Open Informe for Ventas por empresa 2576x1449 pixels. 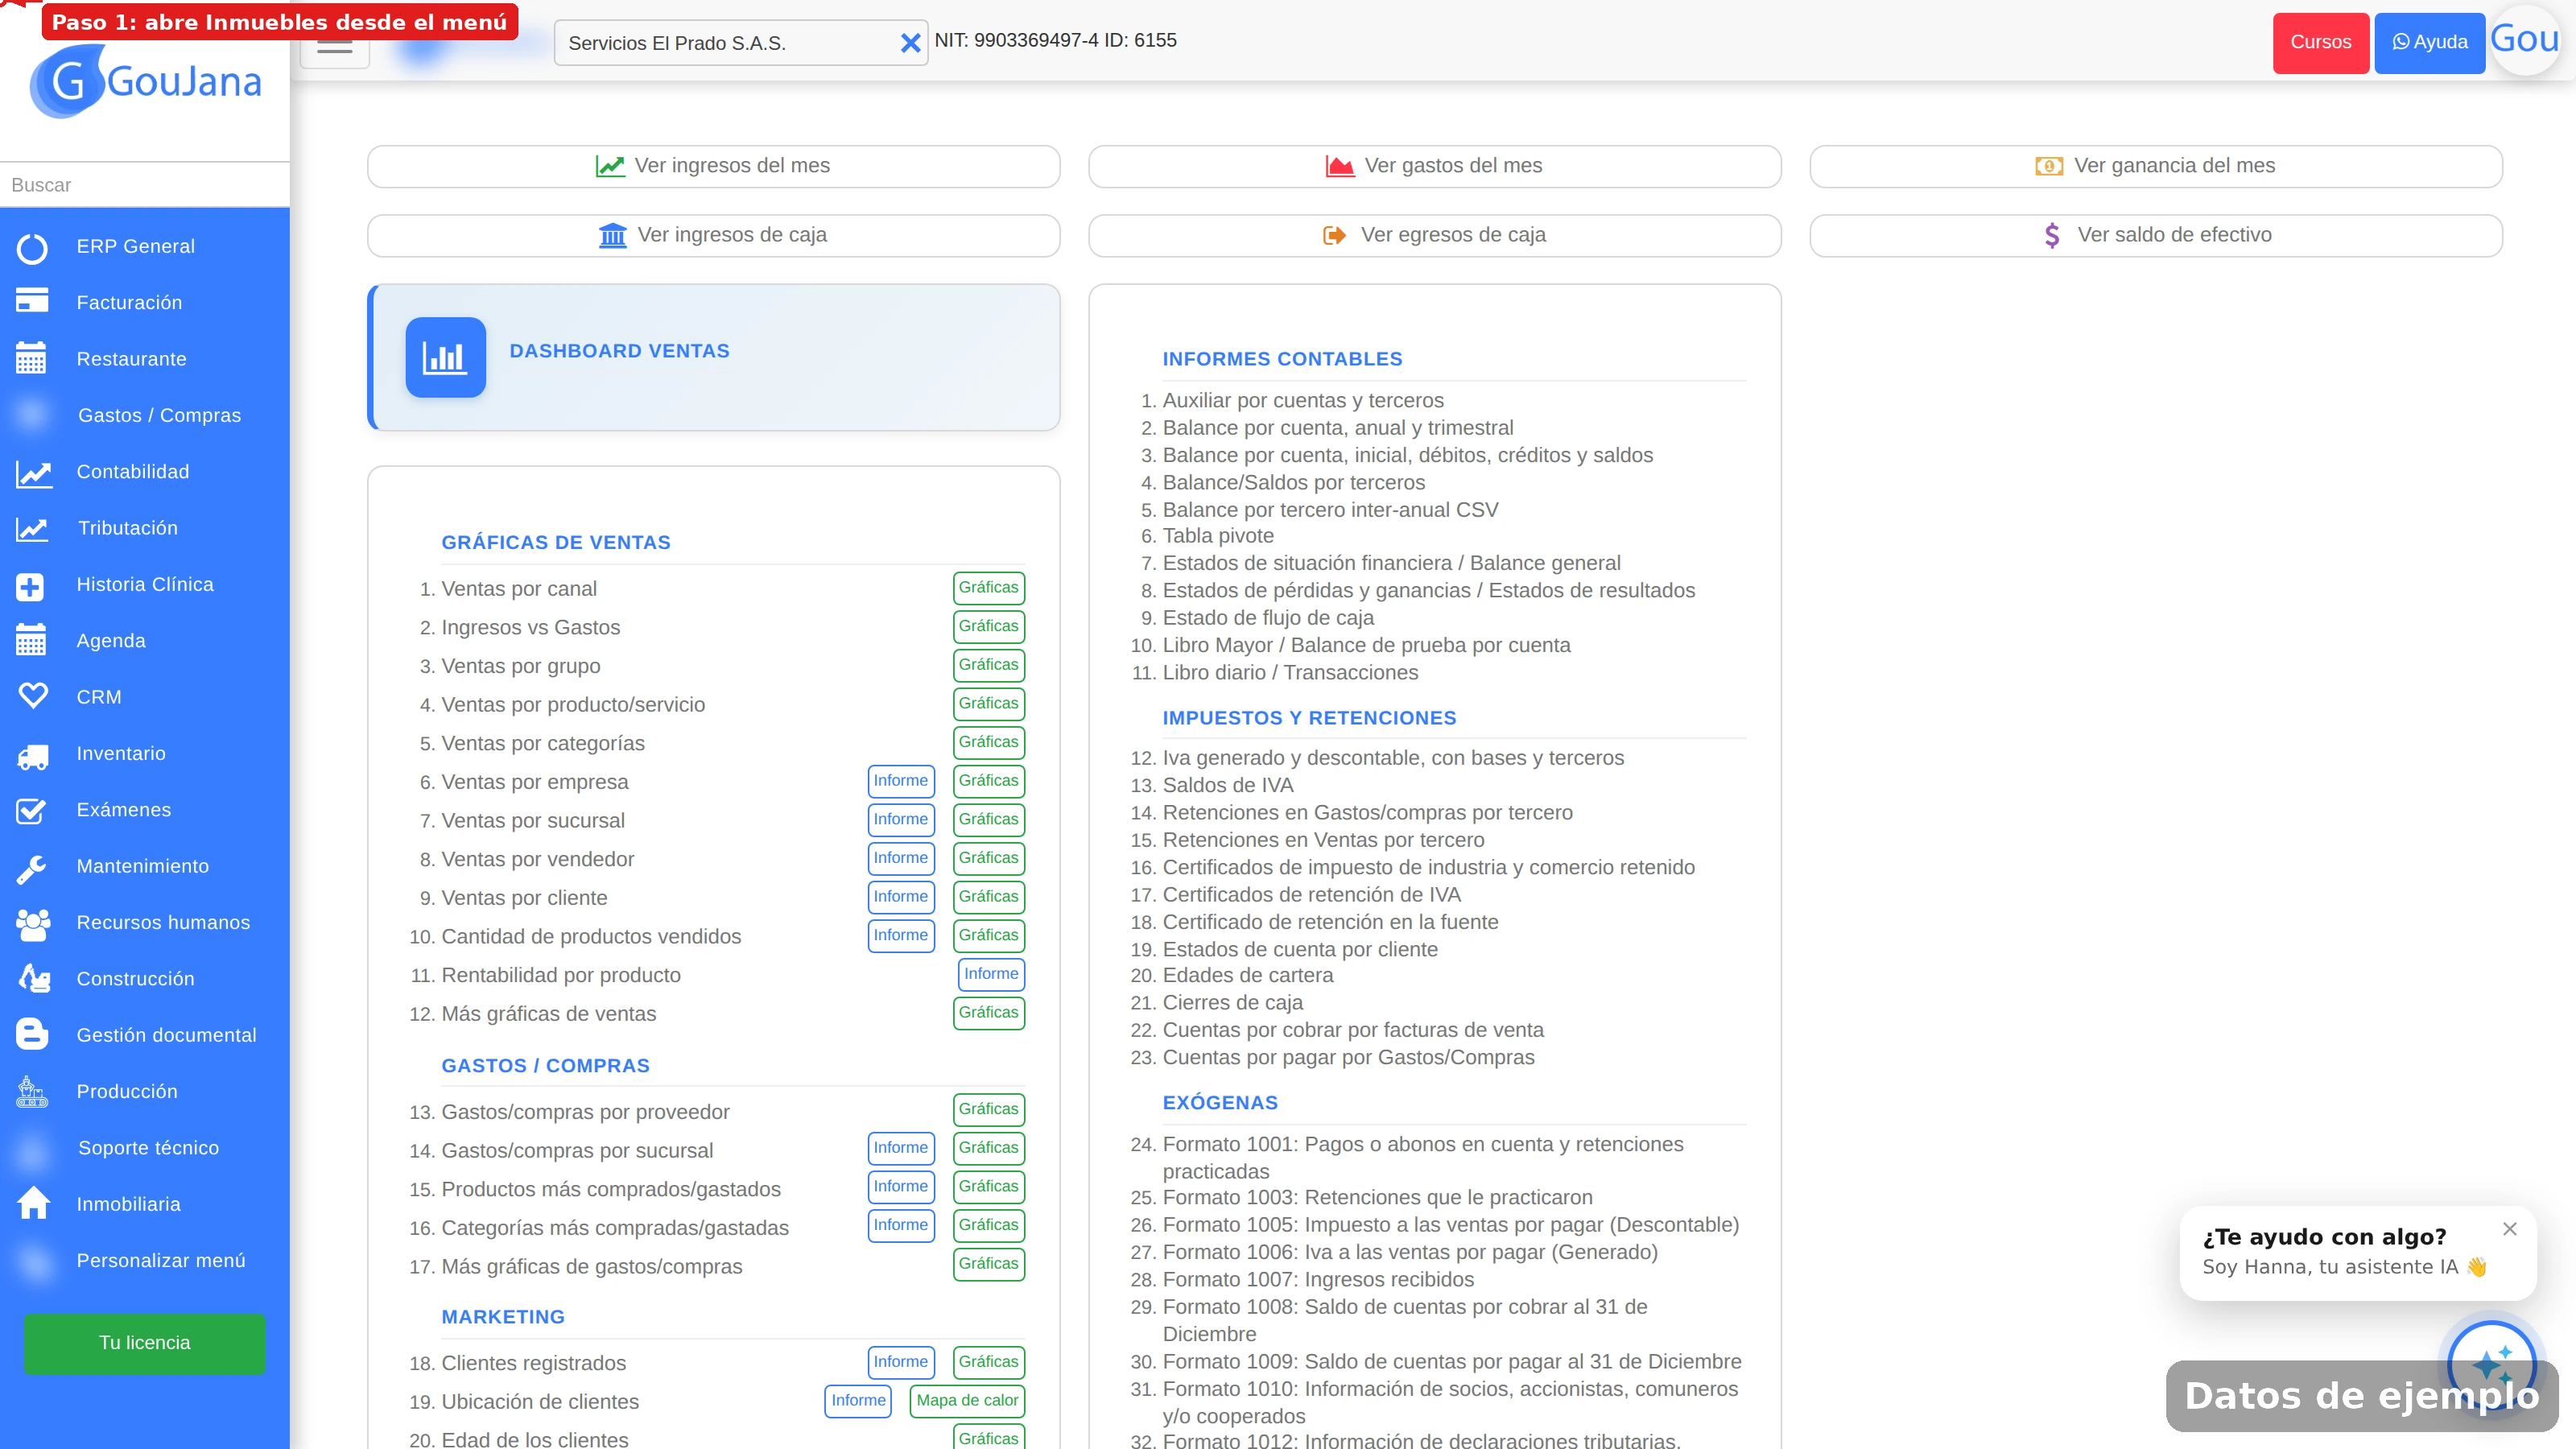pyautogui.click(x=900, y=781)
